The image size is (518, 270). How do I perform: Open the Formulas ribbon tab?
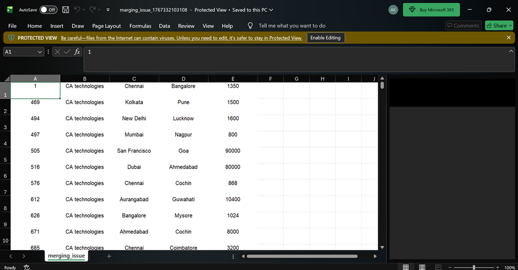[140, 26]
